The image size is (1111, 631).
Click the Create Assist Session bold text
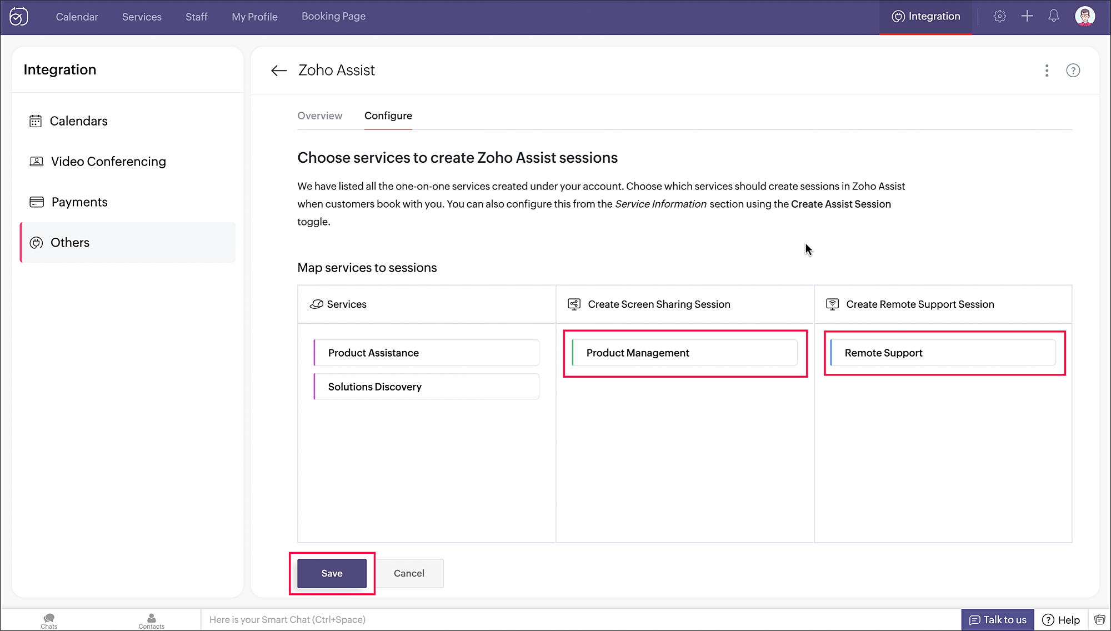841,204
